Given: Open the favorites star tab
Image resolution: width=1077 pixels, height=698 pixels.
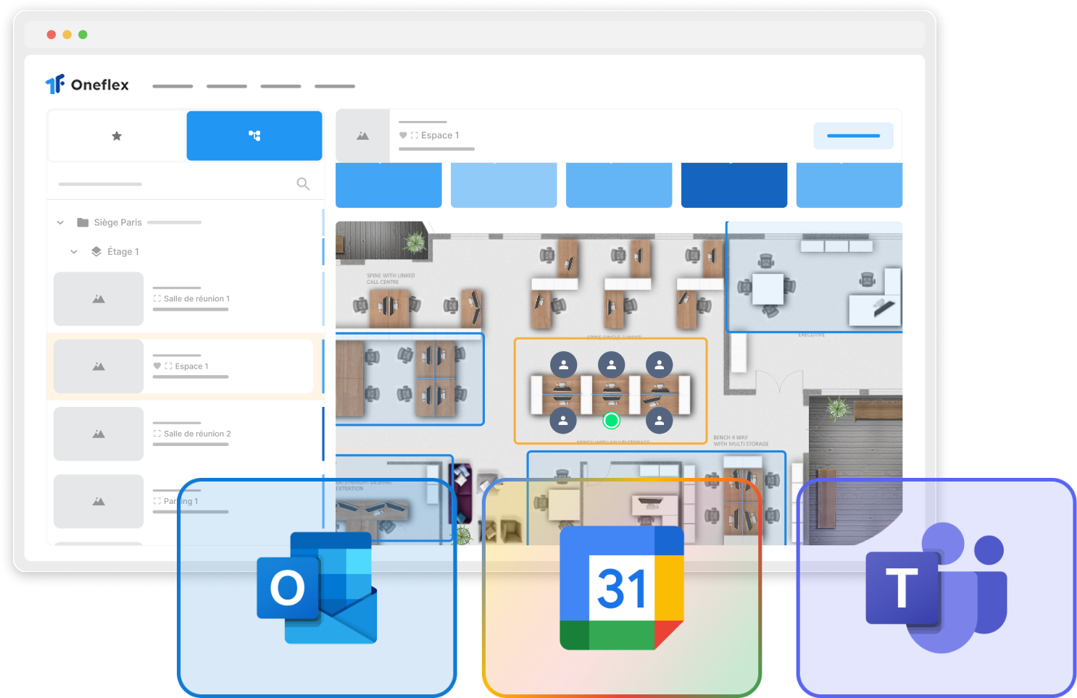Looking at the screenshot, I should pyautogui.click(x=117, y=135).
